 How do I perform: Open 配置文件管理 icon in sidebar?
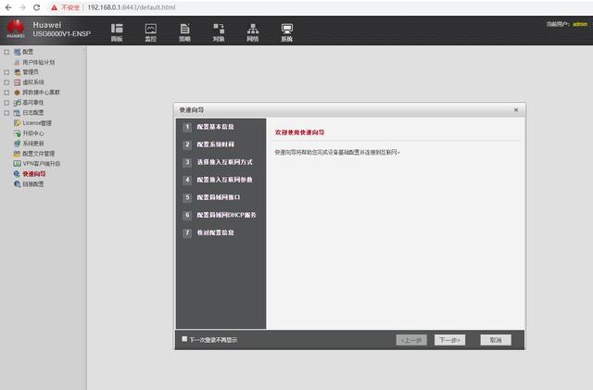pos(17,154)
